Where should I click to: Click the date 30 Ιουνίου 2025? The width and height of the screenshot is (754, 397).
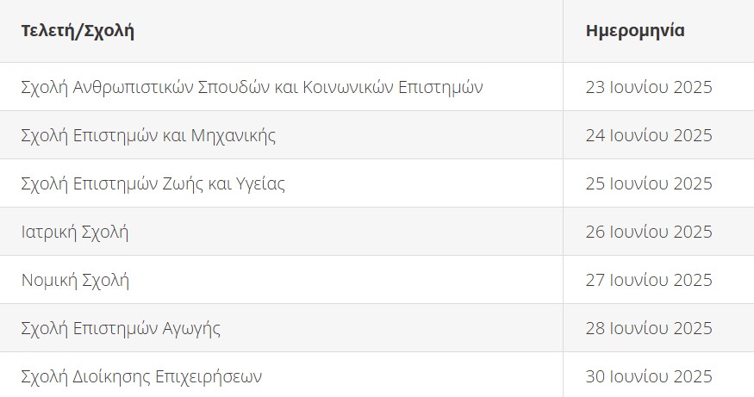[x=649, y=376]
